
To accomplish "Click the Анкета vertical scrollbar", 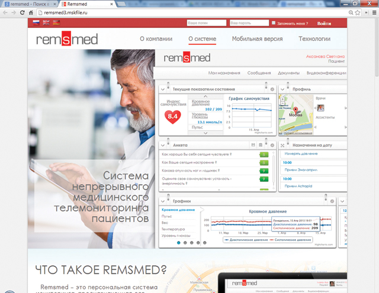I will tap(274, 170).
